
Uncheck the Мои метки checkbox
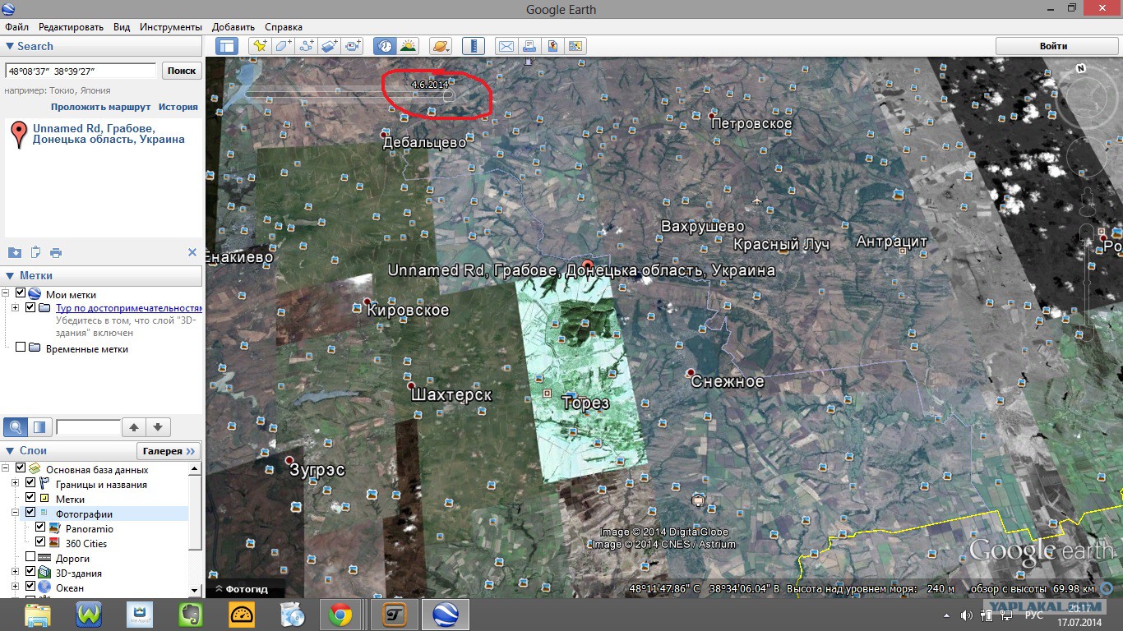[x=21, y=293]
